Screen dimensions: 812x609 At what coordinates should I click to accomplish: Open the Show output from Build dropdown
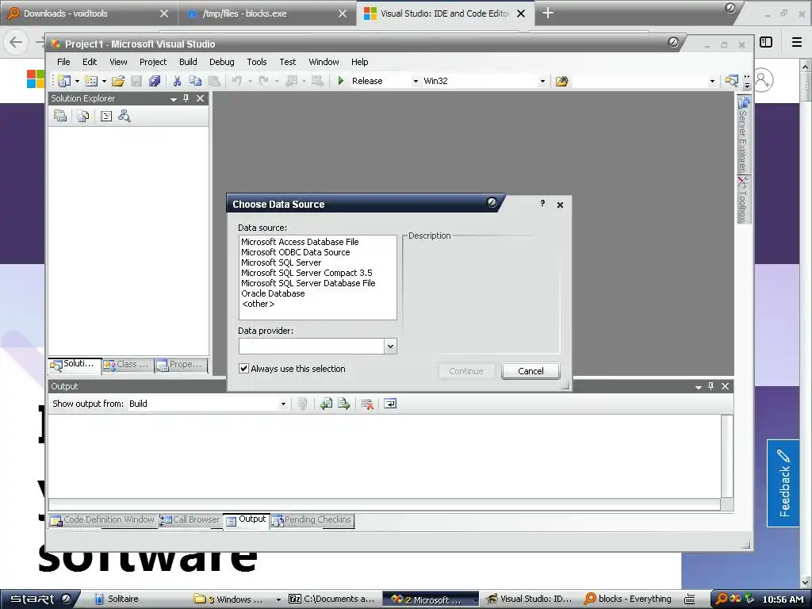pos(283,404)
